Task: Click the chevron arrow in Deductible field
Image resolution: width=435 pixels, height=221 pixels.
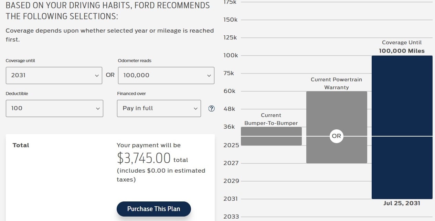Action: click(98, 109)
